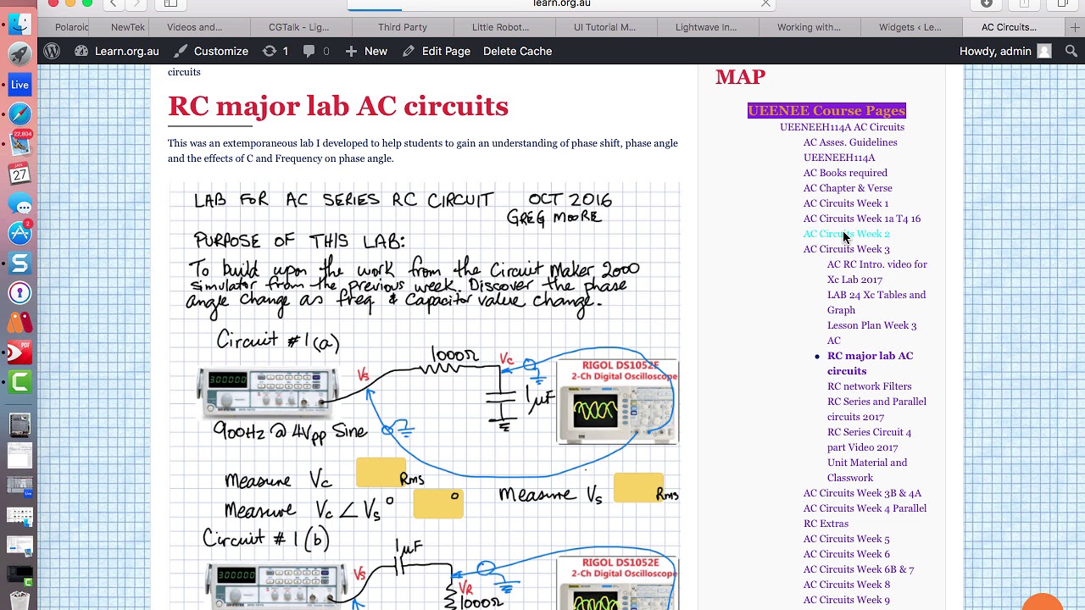The width and height of the screenshot is (1085, 610).
Task: Open AC Circuits Week 3B & 4A link
Action: [862, 493]
